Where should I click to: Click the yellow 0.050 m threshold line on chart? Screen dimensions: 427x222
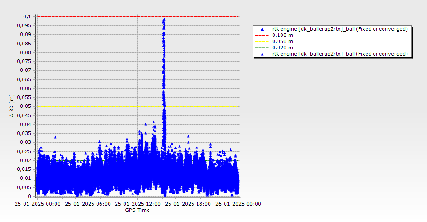coord(138,106)
